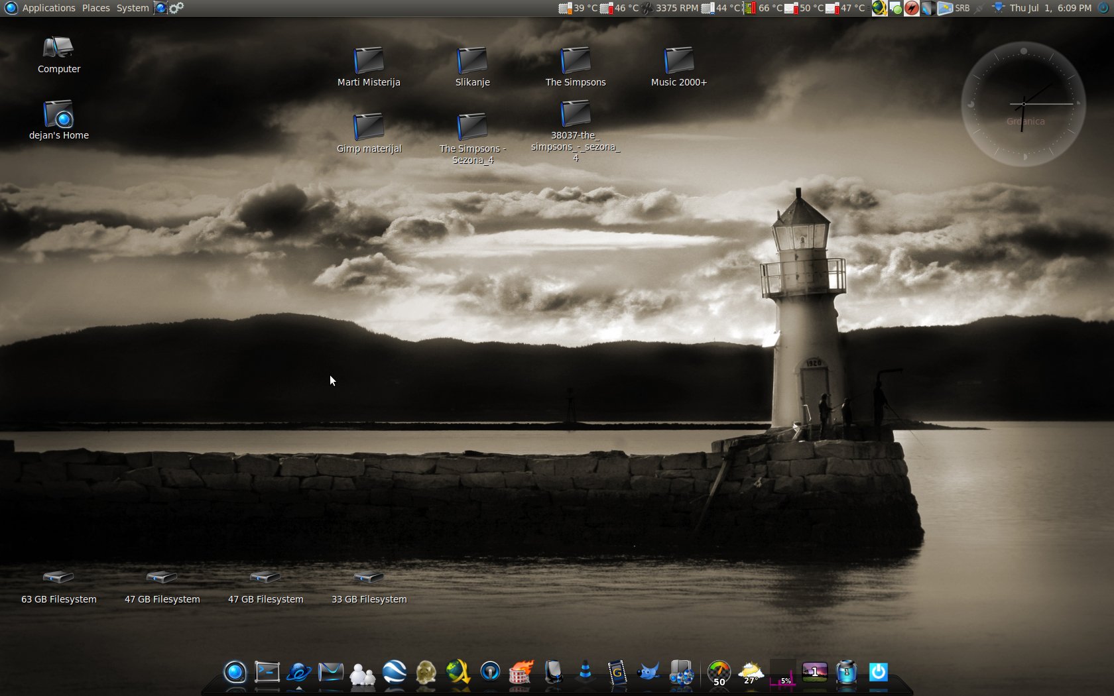This screenshot has width=1114, height=696.
Task: Click the 3375 RPM fan sensor reading
Action: tap(676, 8)
